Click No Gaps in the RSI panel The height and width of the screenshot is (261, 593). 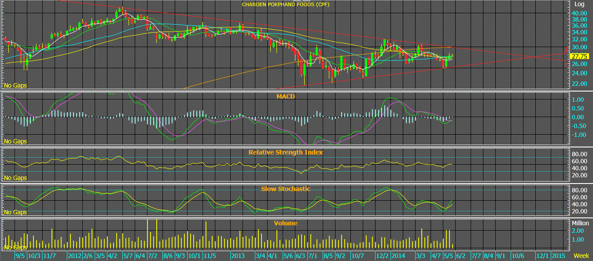(x=15, y=178)
